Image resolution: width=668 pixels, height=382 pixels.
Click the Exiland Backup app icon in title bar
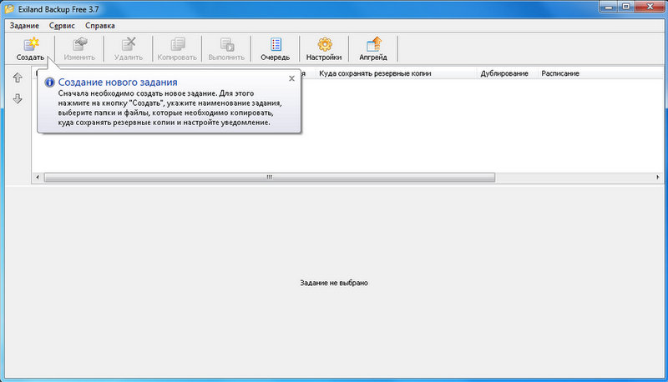tap(9, 8)
